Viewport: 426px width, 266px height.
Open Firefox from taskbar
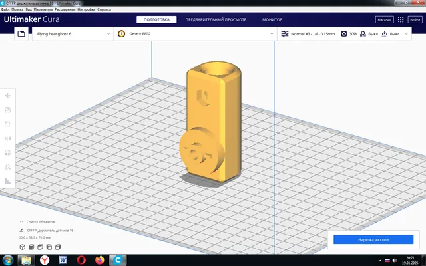100,260
